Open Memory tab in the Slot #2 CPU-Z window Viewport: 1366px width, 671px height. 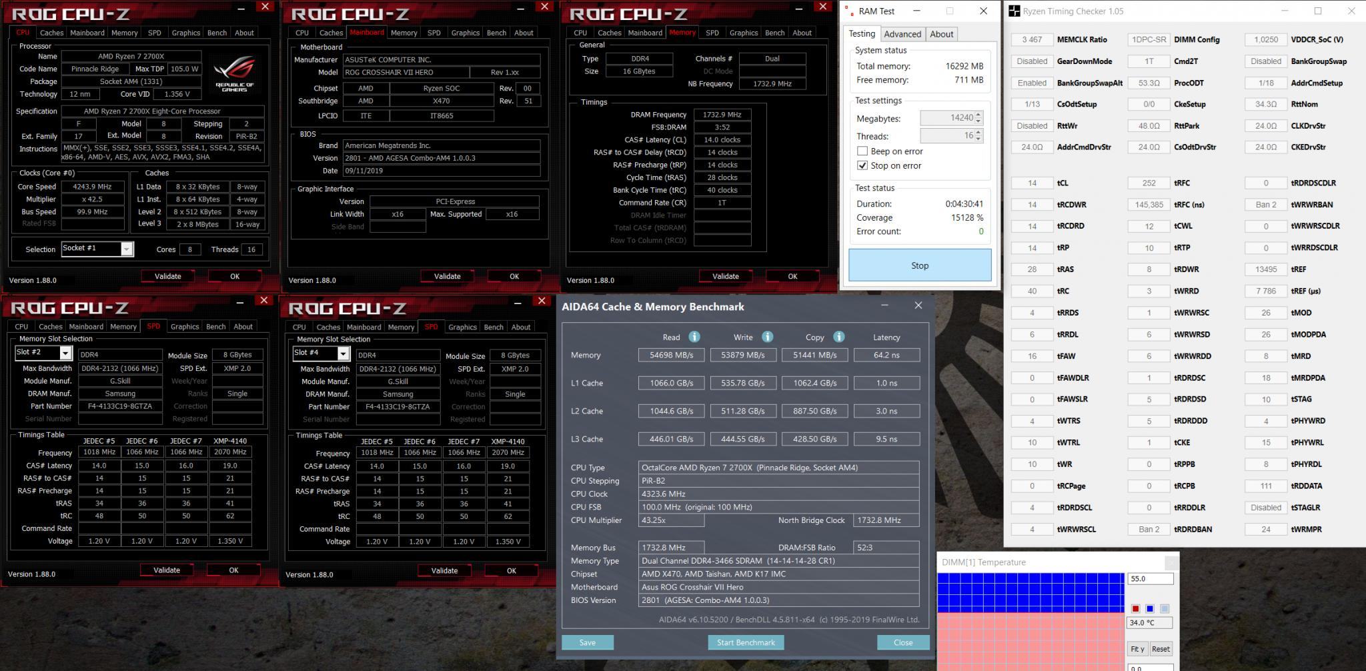tap(123, 327)
